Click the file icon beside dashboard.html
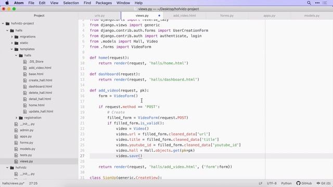Viewport: 333px width, 187px height. [25, 87]
